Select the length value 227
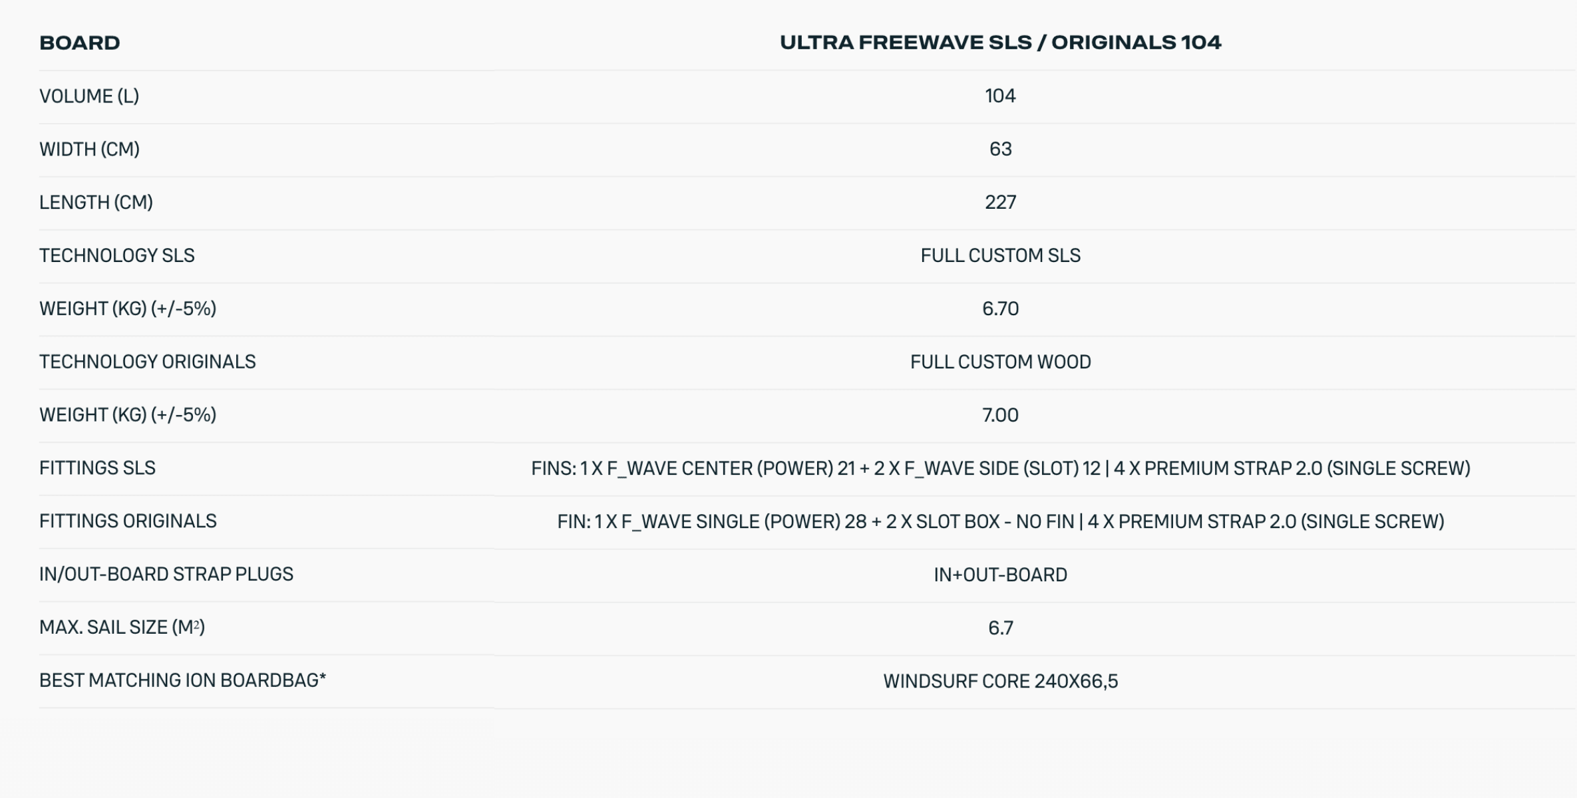This screenshot has height=798, width=1577. tap(1000, 203)
